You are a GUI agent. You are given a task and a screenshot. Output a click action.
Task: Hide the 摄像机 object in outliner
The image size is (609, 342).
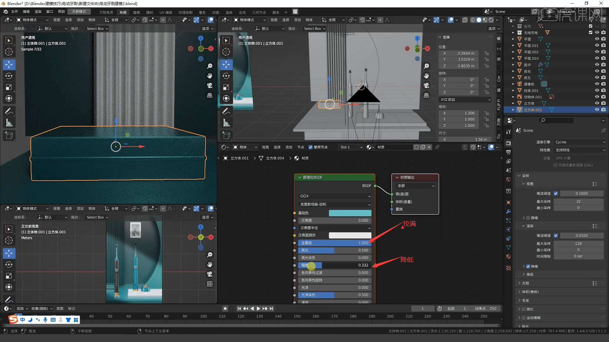[597, 84]
